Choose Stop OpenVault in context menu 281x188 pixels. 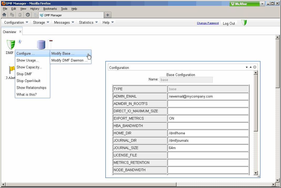33,81
